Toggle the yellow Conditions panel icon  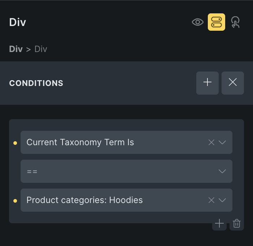[x=216, y=22]
